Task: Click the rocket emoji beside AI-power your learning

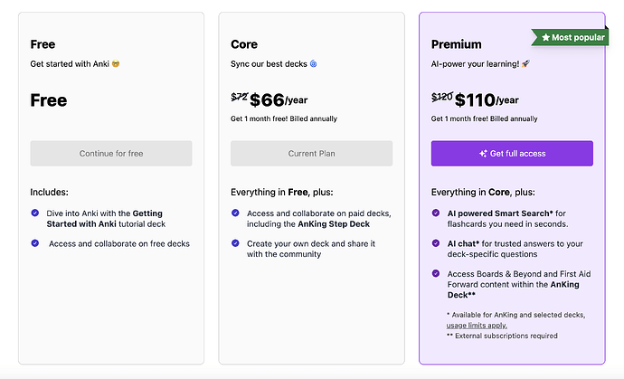Action: coord(525,63)
